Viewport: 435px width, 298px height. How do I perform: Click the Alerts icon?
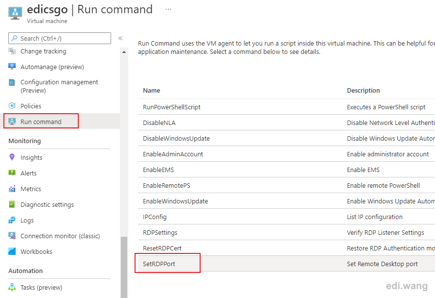point(12,173)
